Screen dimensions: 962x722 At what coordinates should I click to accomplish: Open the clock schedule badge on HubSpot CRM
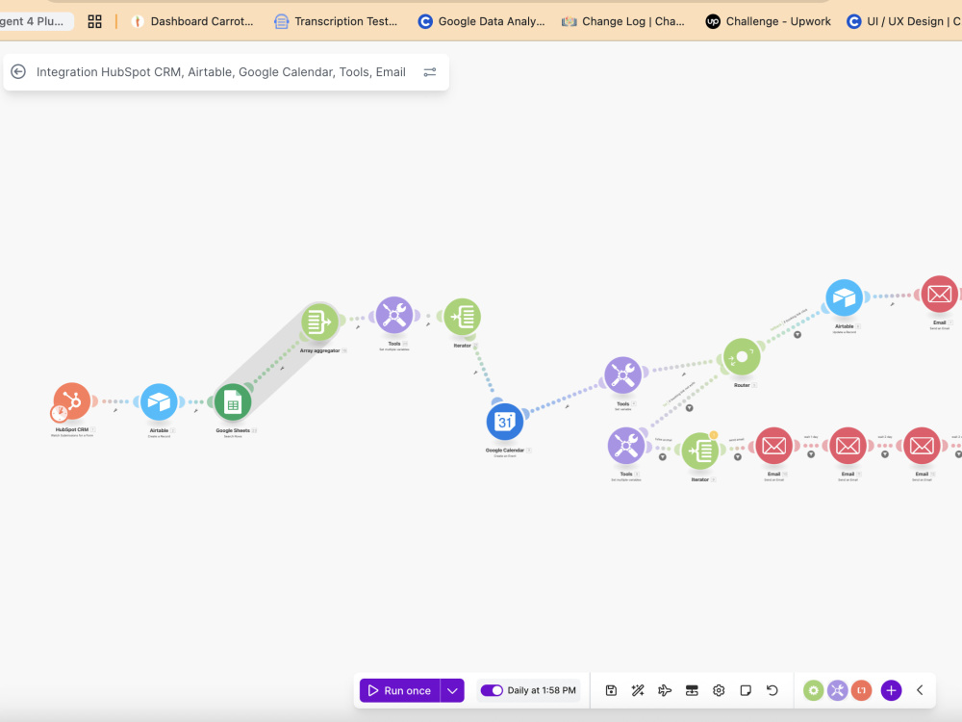click(59, 413)
